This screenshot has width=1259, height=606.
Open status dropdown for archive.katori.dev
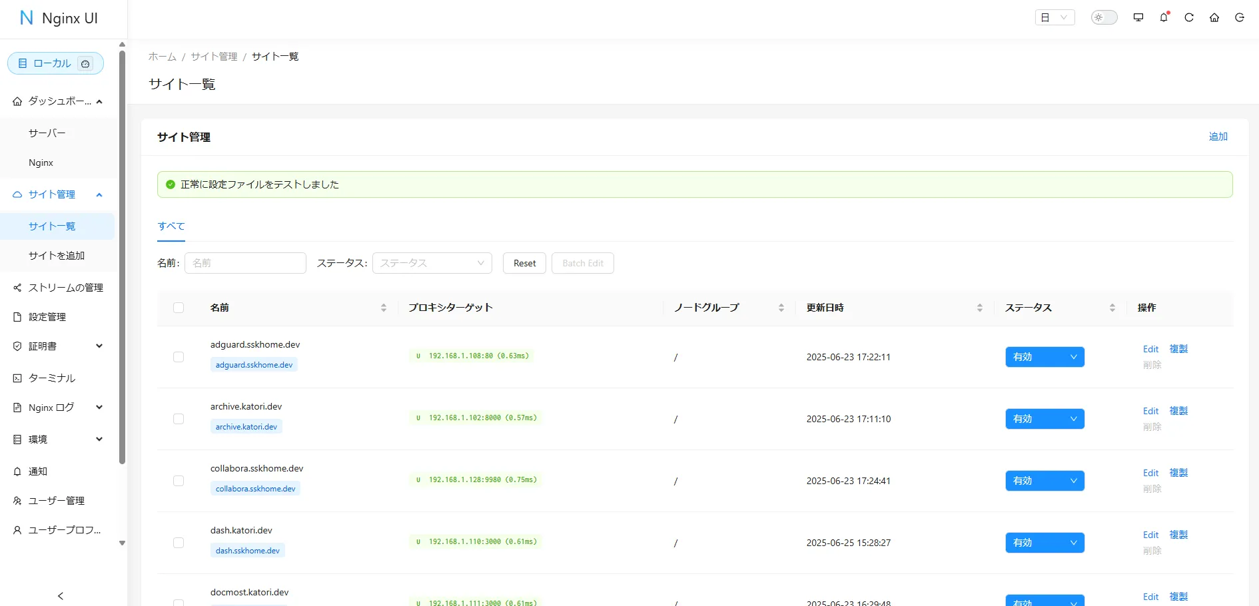(x=1045, y=419)
